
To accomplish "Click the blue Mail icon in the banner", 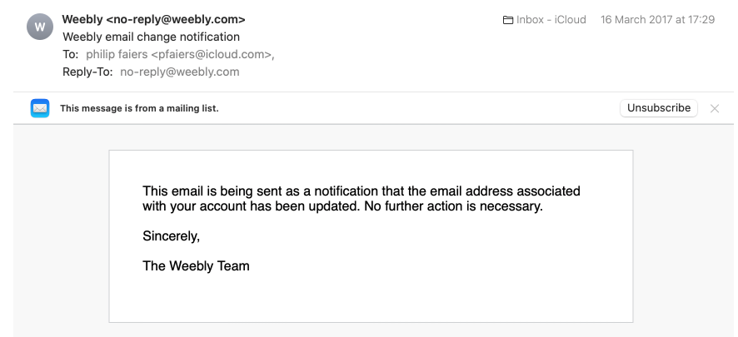I will point(40,108).
